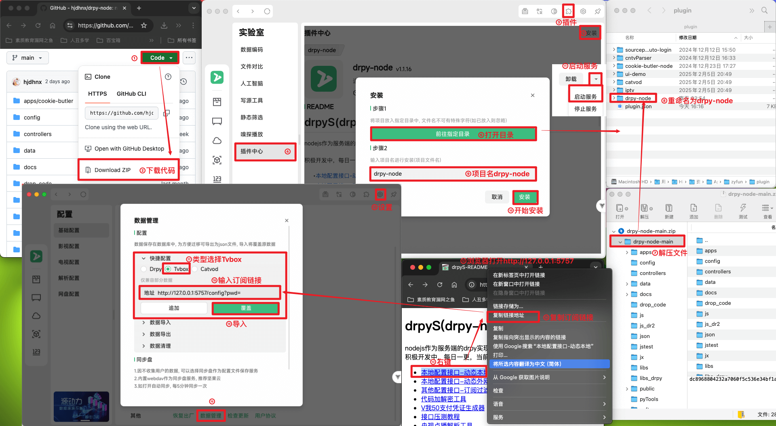Click the GitHub clone URL text field

coord(122,113)
